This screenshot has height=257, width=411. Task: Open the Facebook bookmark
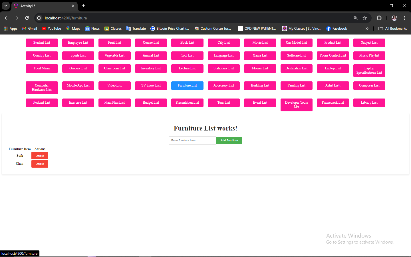tap(337, 29)
